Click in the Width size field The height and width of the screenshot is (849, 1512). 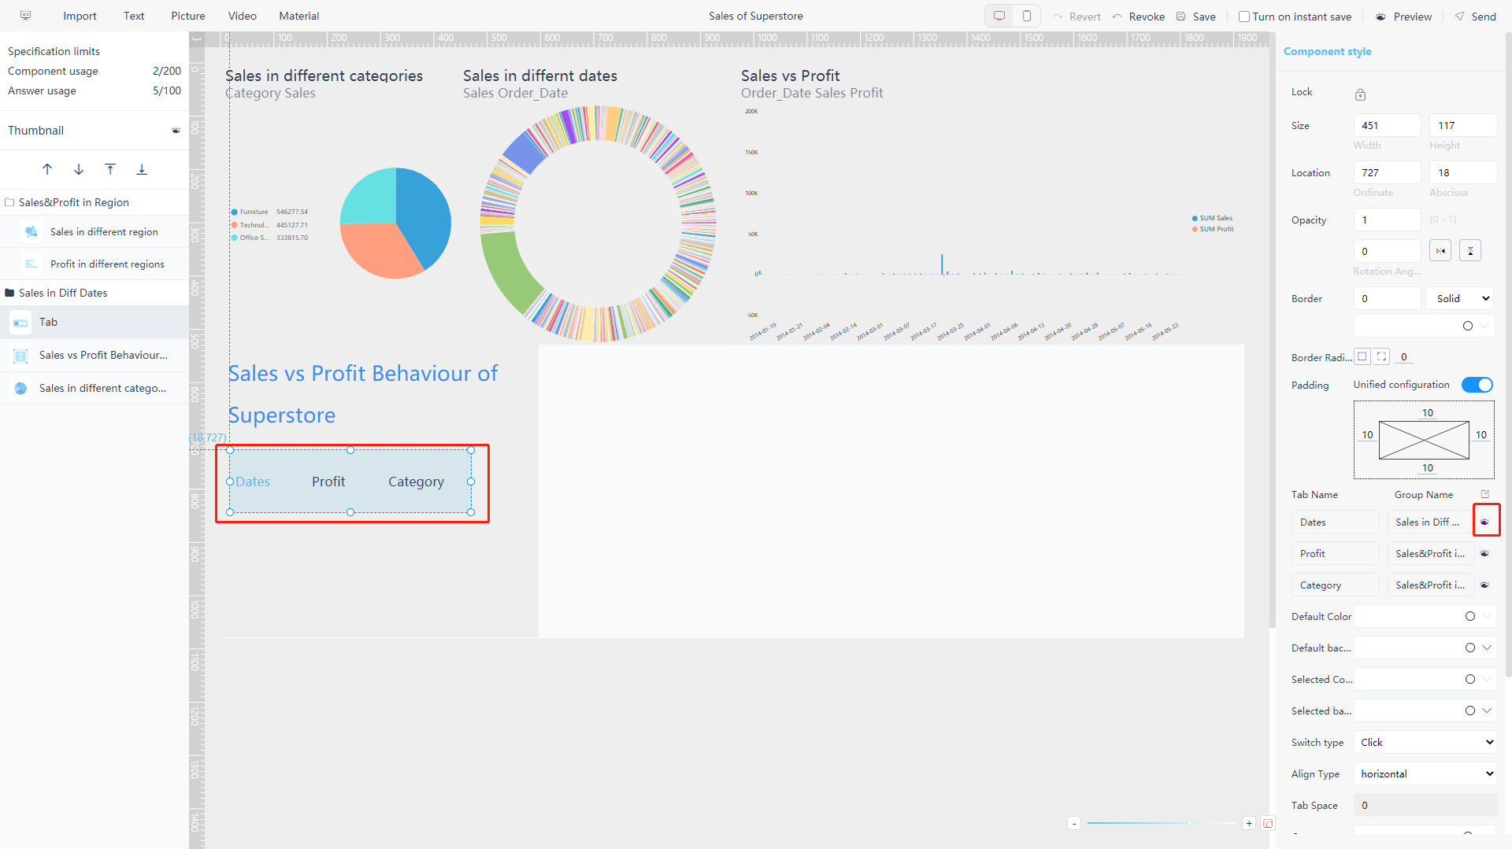[x=1387, y=125]
